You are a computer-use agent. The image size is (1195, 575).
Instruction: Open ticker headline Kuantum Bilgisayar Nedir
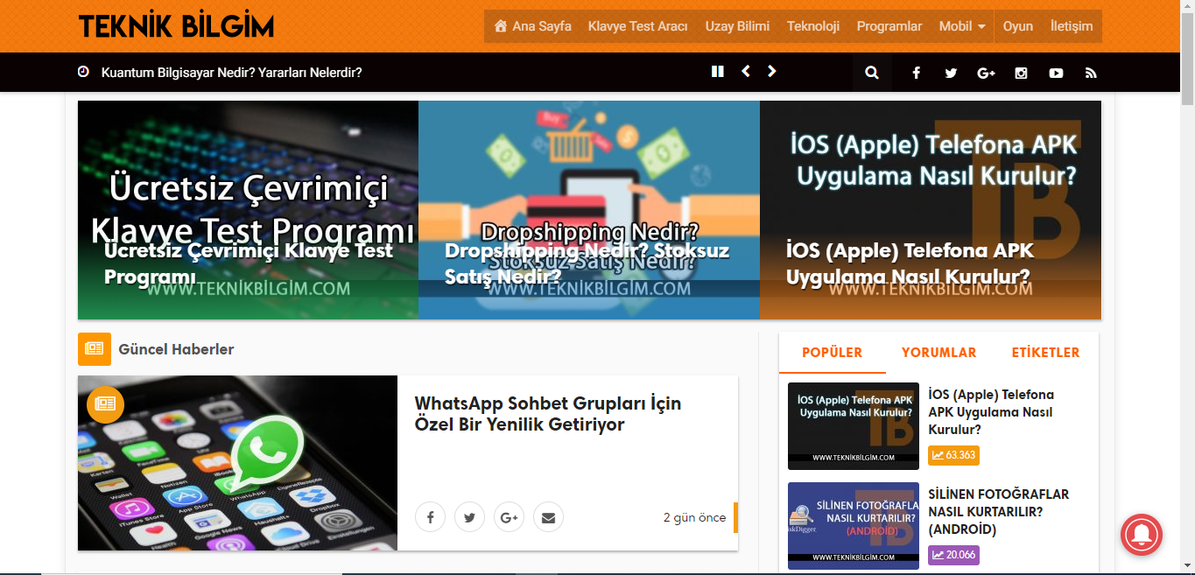[232, 73]
